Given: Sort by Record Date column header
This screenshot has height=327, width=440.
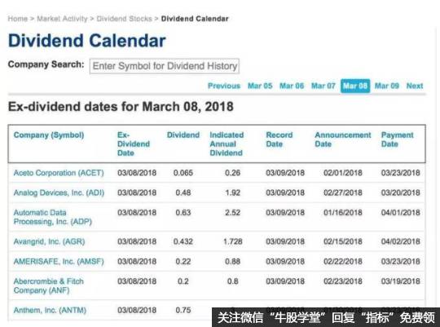Looking at the screenshot, I should pyautogui.click(x=279, y=139).
